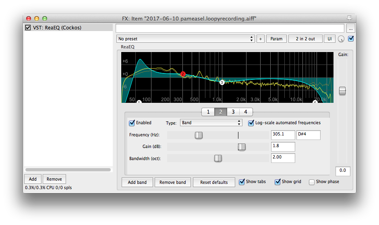Image resolution: width=379 pixels, height=225 pixels.
Task: Click Add band button
Action: click(137, 182)
